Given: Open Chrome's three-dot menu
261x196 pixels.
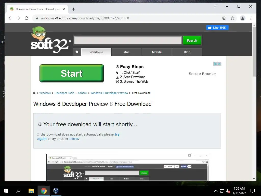Looking at the screenshot, I should point(251,18).
